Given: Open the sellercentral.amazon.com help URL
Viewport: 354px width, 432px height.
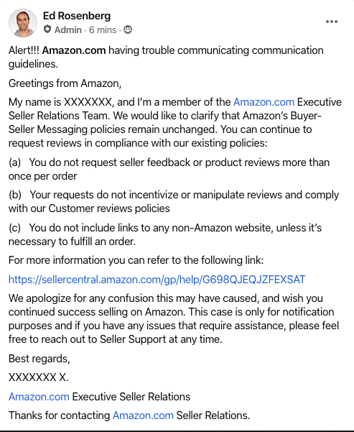Looking at the screenshot, I should pyautogui.click(x=157, y=280).
